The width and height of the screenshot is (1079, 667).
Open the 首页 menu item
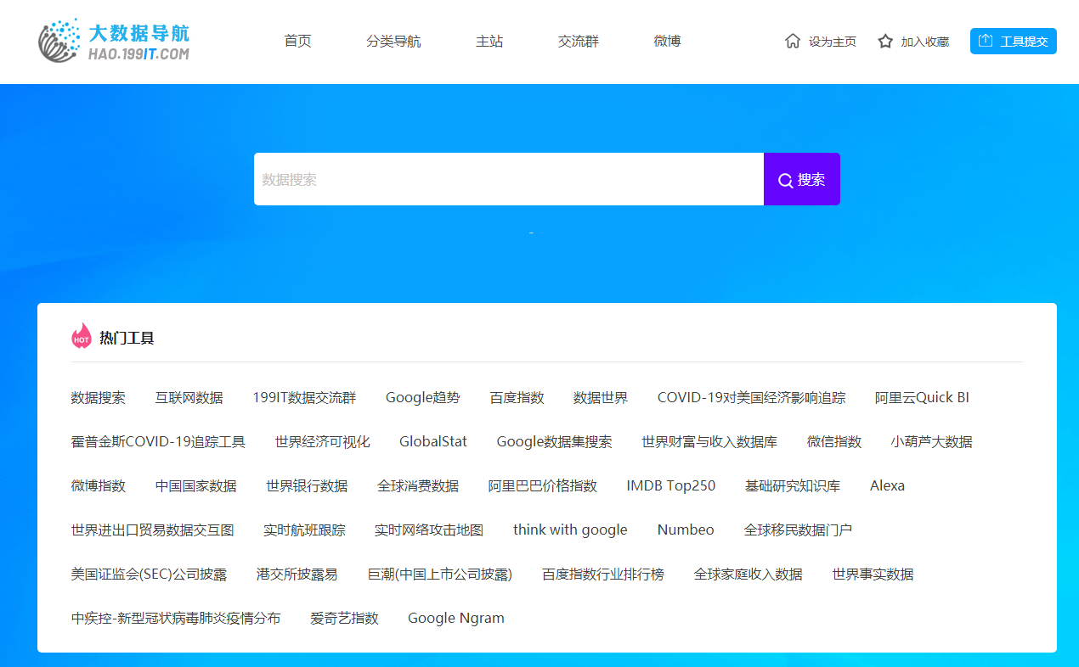pos(297,40)
